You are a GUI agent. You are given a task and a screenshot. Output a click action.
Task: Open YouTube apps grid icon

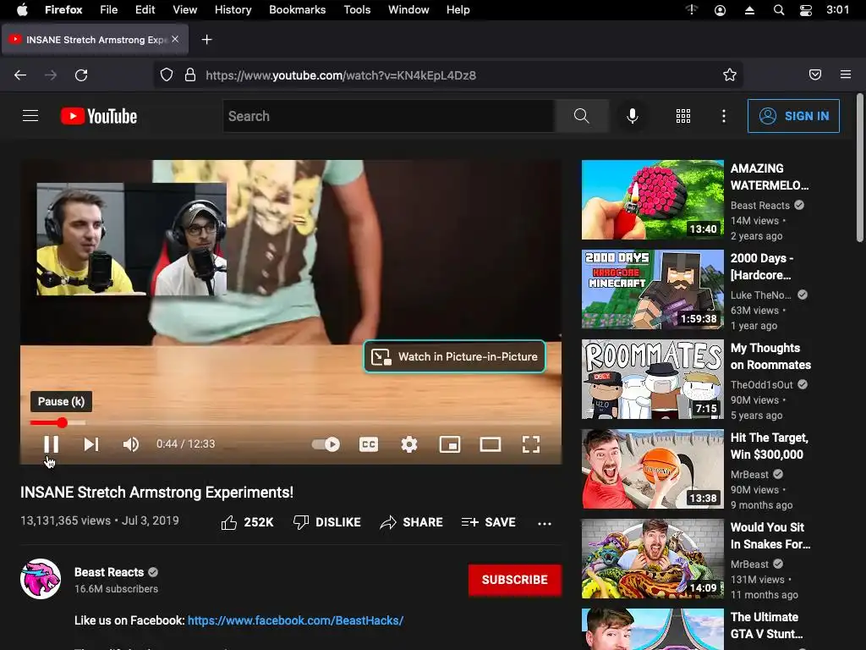pyautogui.click(x=683, y=116)
